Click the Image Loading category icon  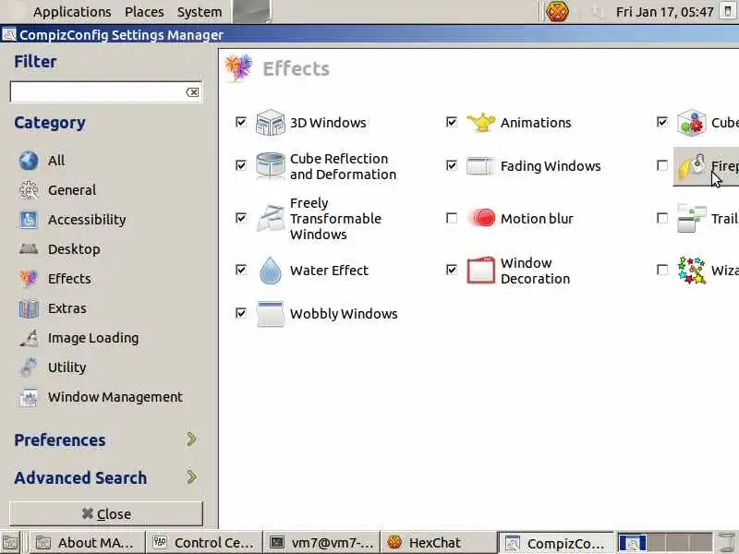click(x=29, y=338)
